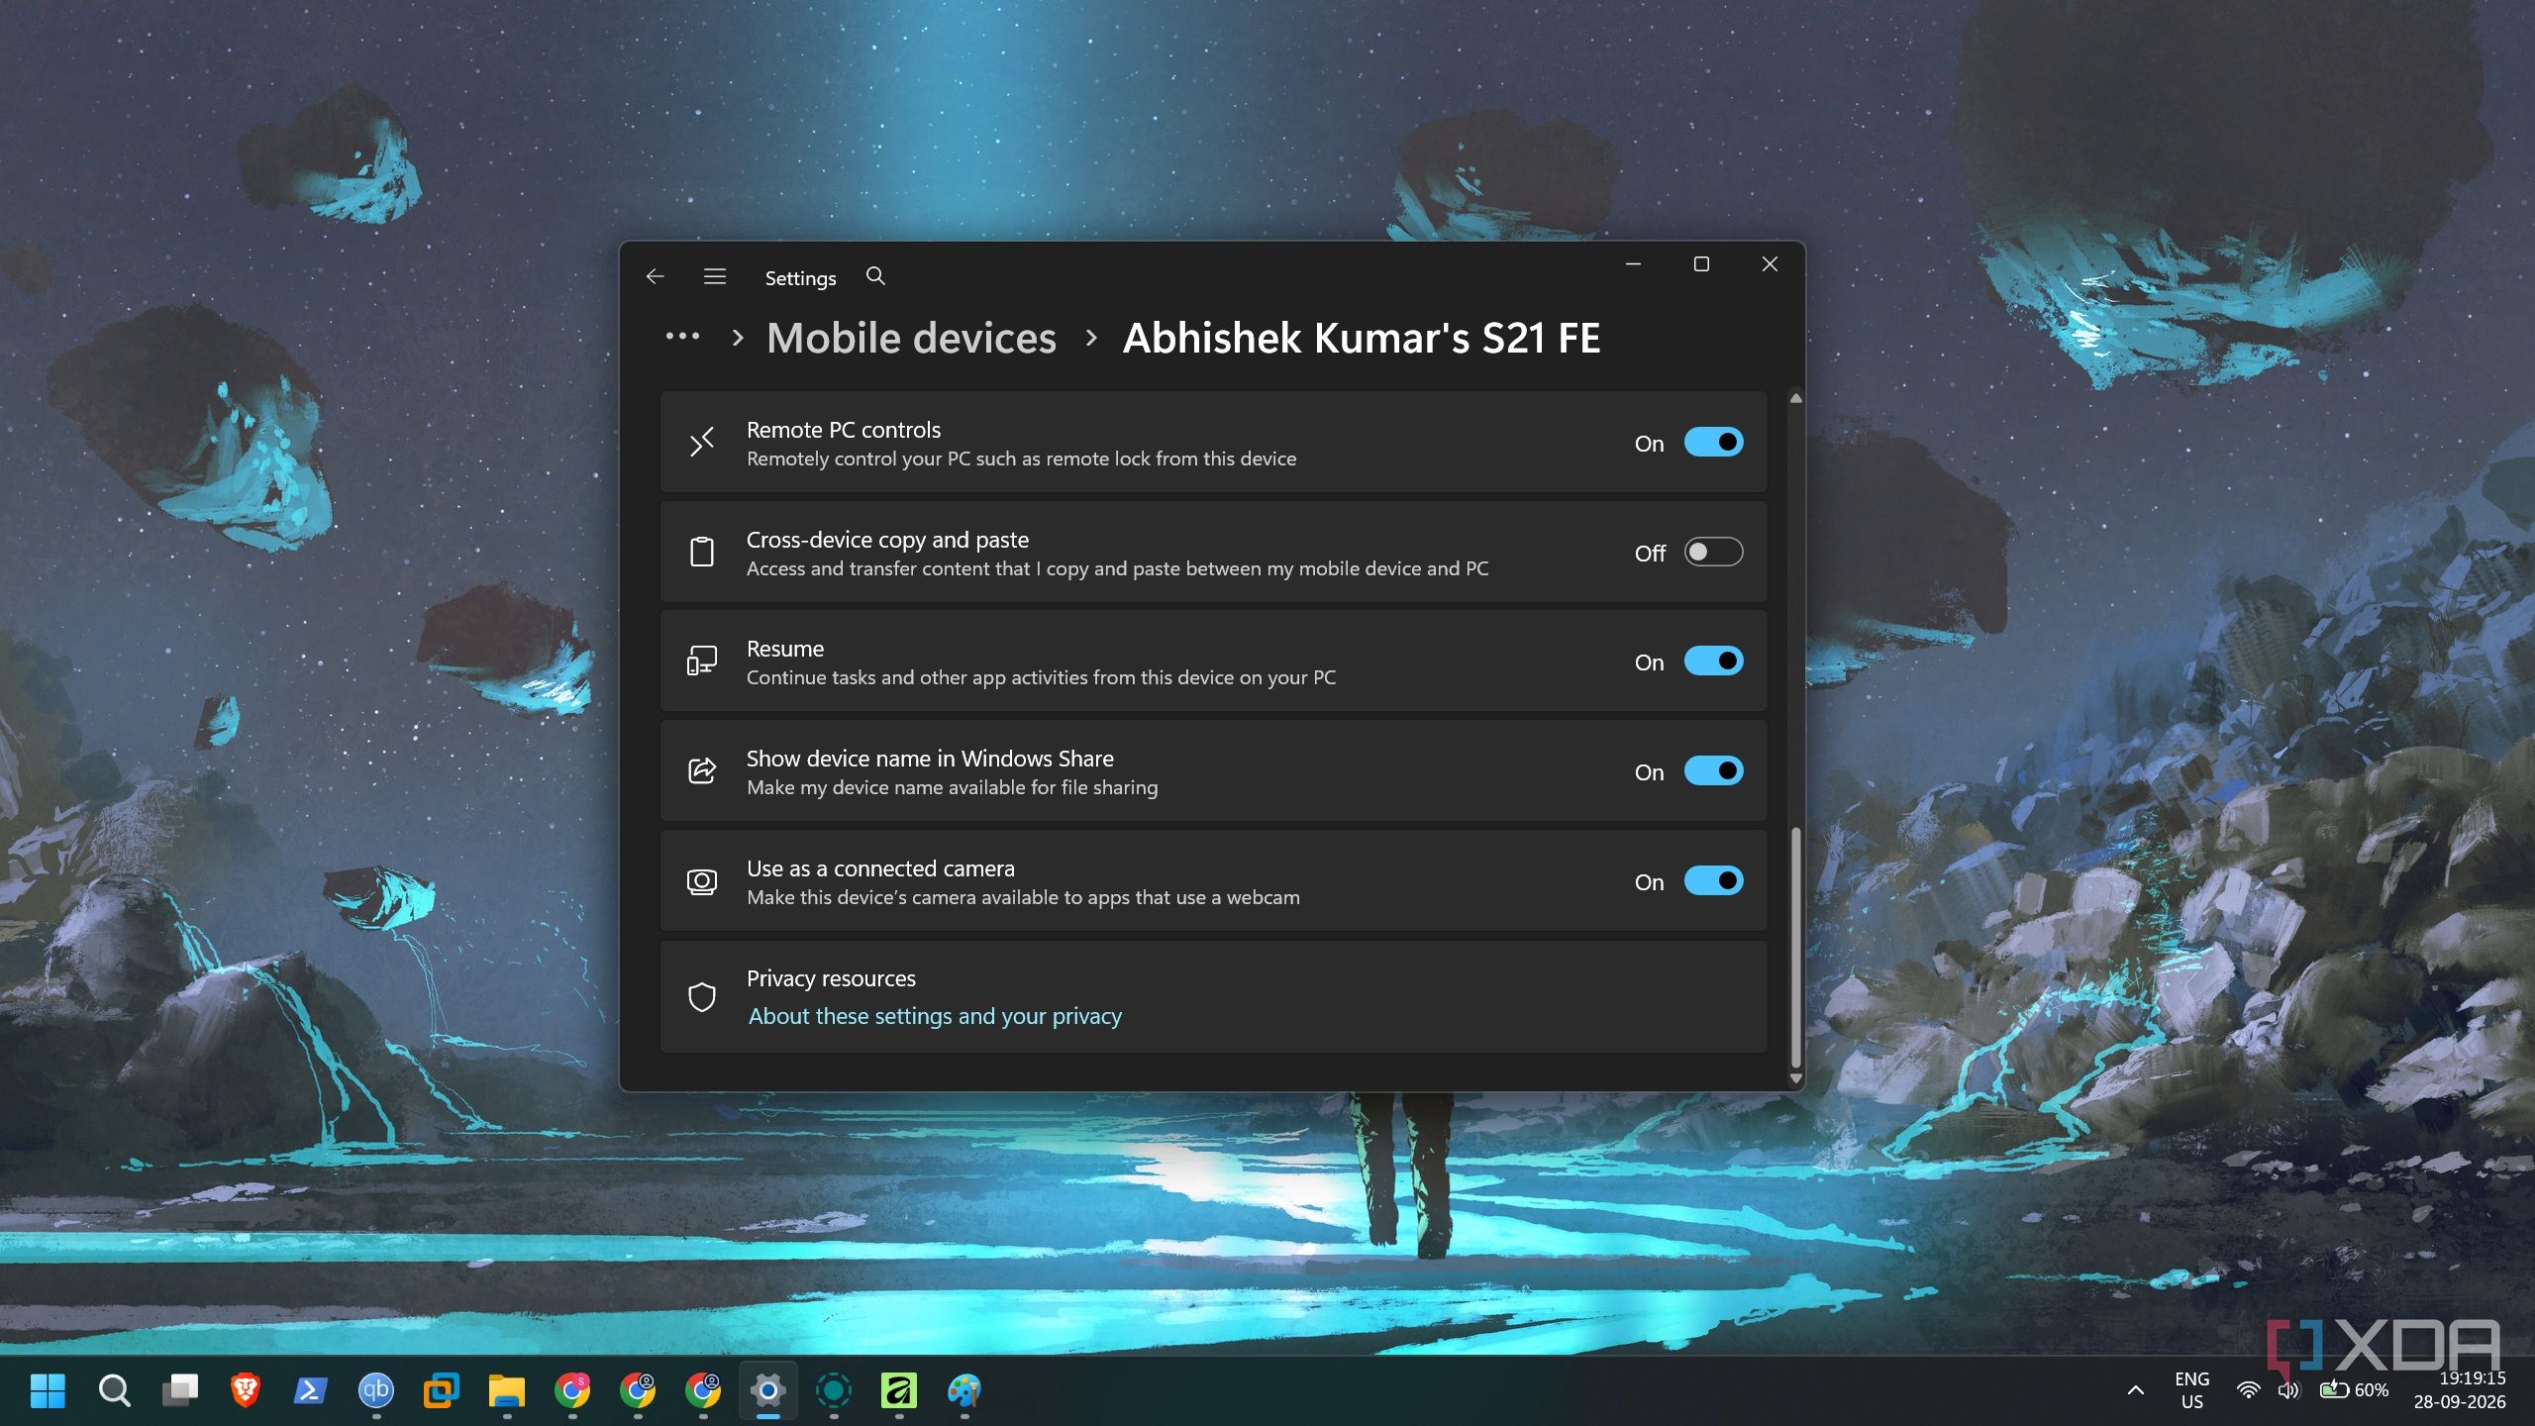The height and width of the screenshot is (1426, 2535).
Task: Turn off Remote PC controls toggle
Action: tap(1713, 442)
